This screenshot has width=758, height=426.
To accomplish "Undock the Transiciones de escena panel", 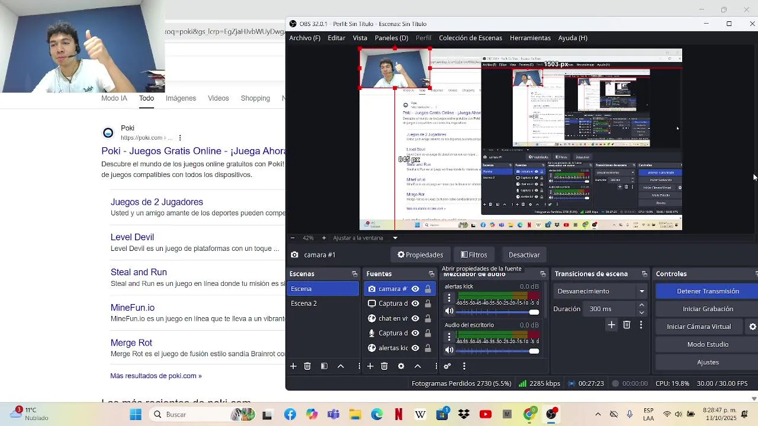I will 645,274.
